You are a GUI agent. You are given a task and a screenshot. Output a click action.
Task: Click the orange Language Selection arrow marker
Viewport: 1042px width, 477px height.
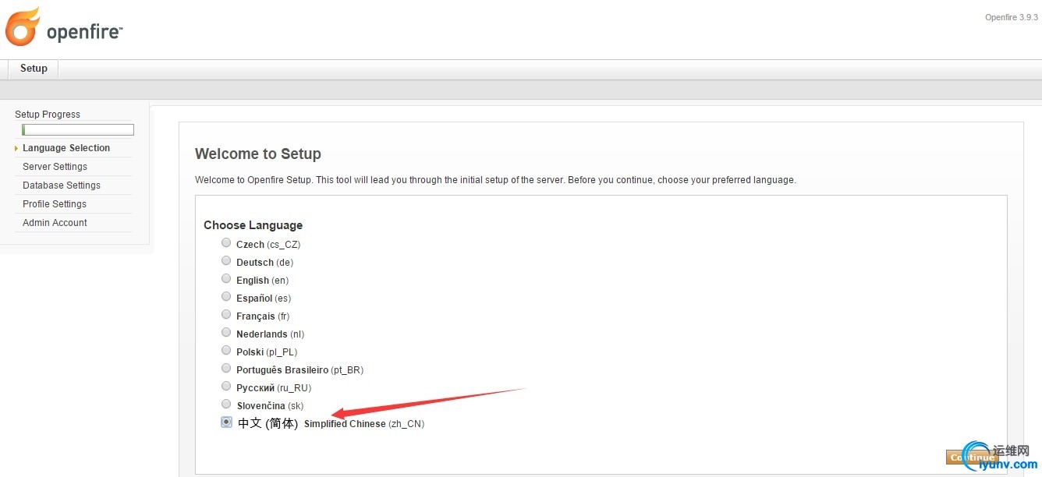(16, 148)
